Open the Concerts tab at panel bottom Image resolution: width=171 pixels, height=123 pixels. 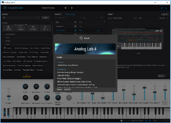pyautogui.click(x=27, y=76)
